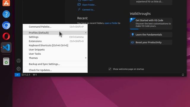Follow the open a folder link
This screenshot has width=190, height=107.
click(x=111, y=23)
